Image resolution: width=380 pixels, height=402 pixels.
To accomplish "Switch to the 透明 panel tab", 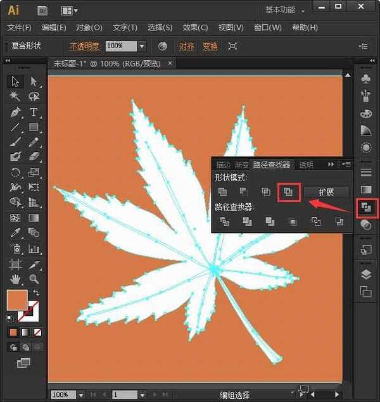I will 307,165.
